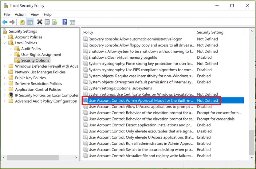The width and height of the screenshot is (256, 169).
Task: Open Properties via toolbar icon
Action: click(47, 22)
